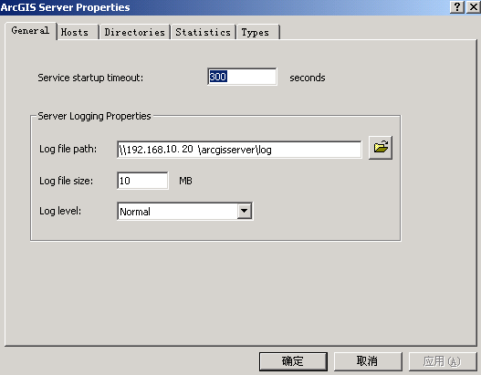Click the 取消 (Cancel) button
Viewport: 481px width, 375px height.
[x=368, y=361]
